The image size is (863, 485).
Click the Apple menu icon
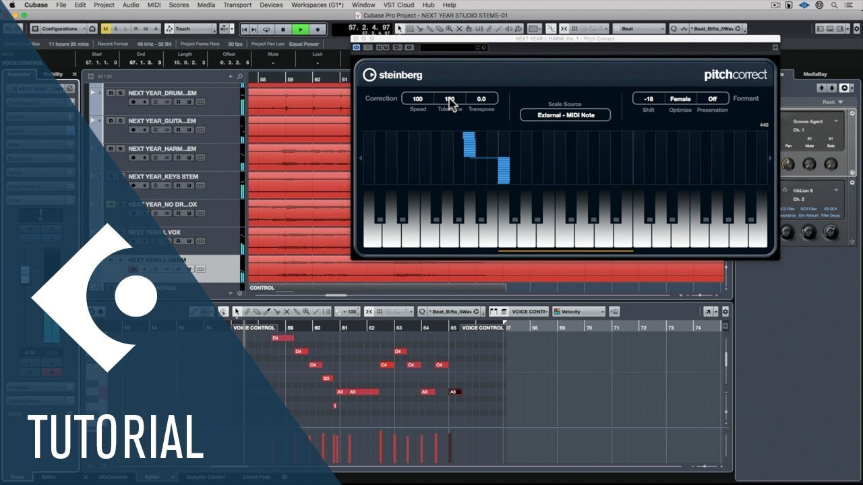[x=11, y=5]
